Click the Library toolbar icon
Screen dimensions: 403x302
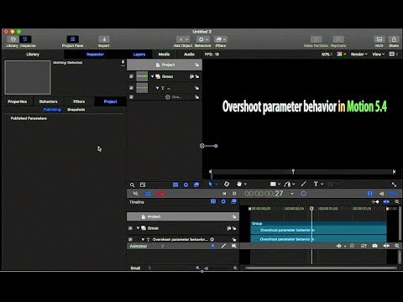(x=13, y=39)
